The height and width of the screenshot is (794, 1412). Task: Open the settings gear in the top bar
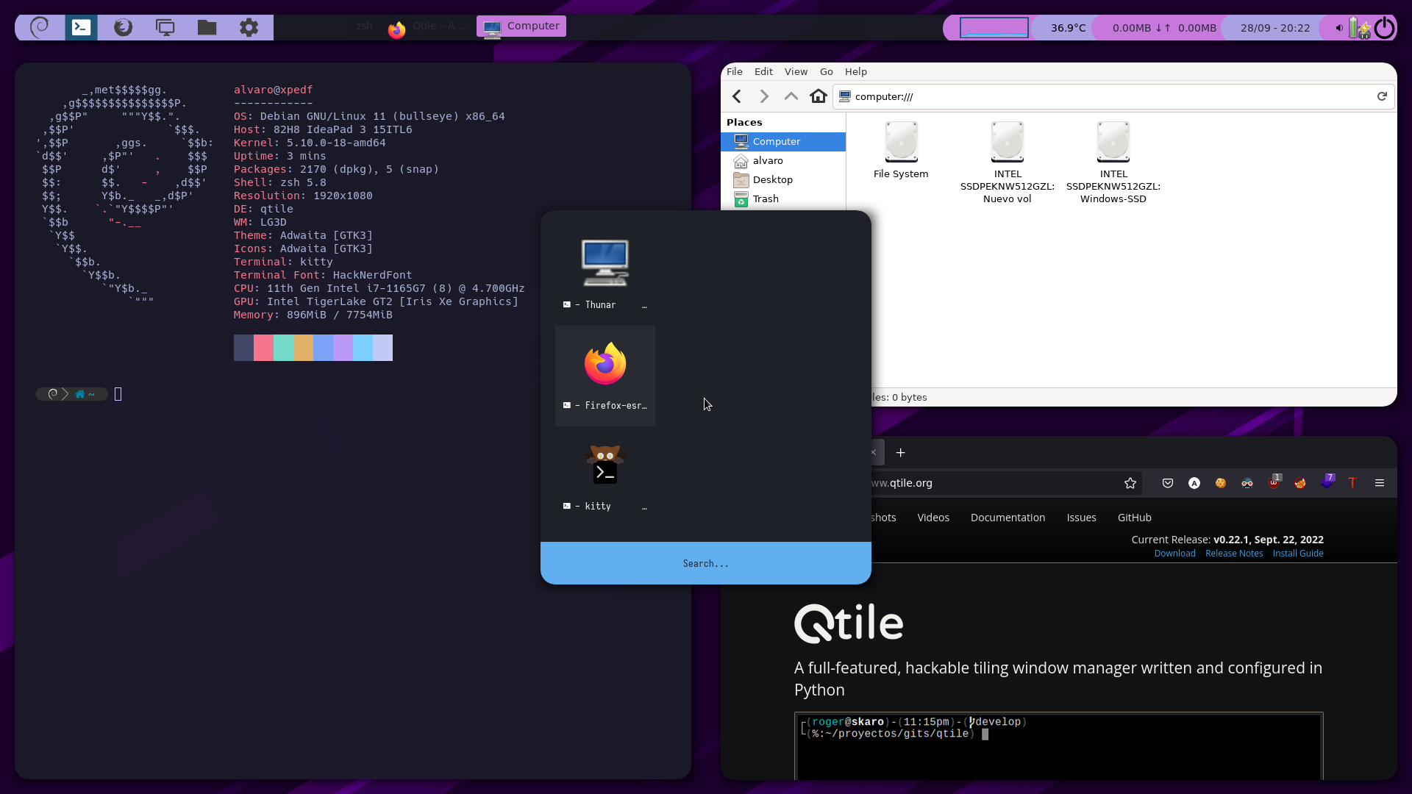pyautogui.click(x=249, y=27)
